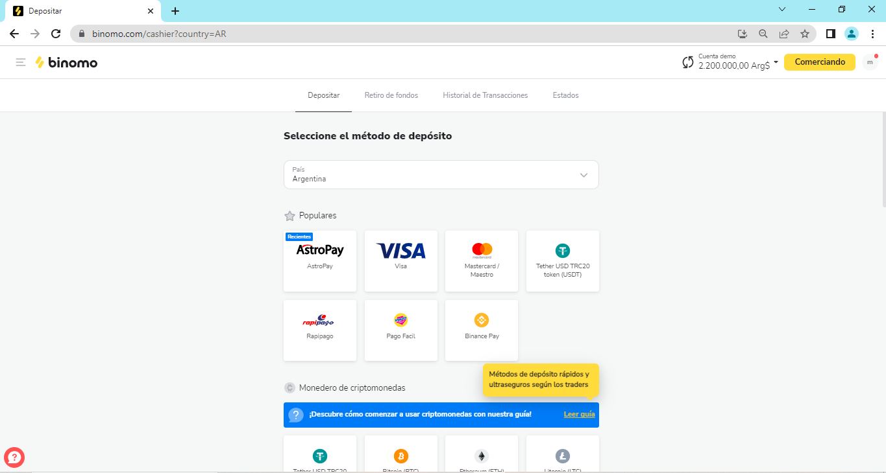Click the install app icon in address bar

click(x=743, y=34)
